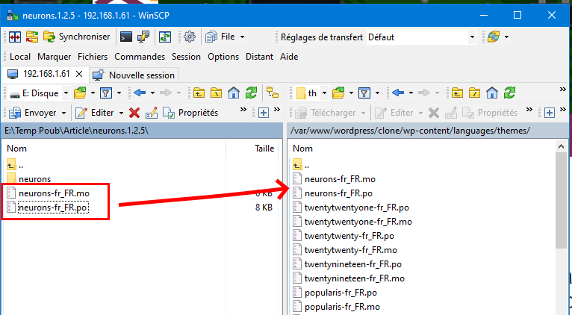Open the Options menu

[x=223, y=57]
